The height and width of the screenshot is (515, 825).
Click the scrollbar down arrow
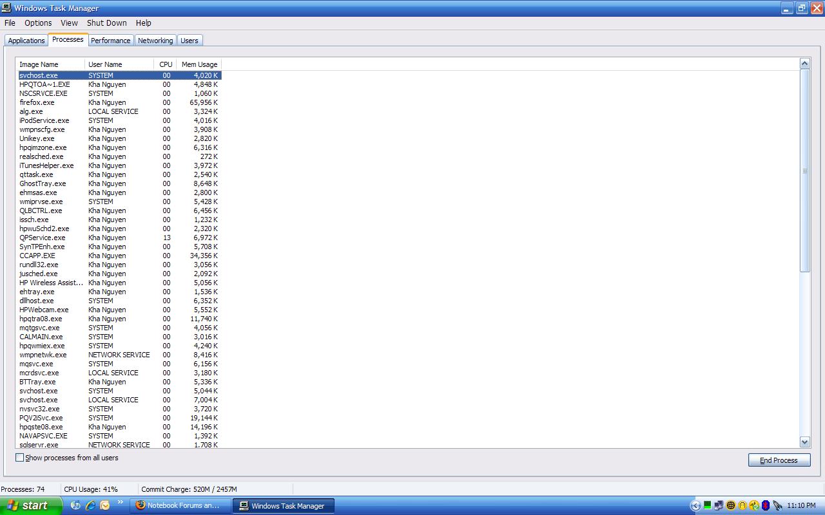coord(804,442)
